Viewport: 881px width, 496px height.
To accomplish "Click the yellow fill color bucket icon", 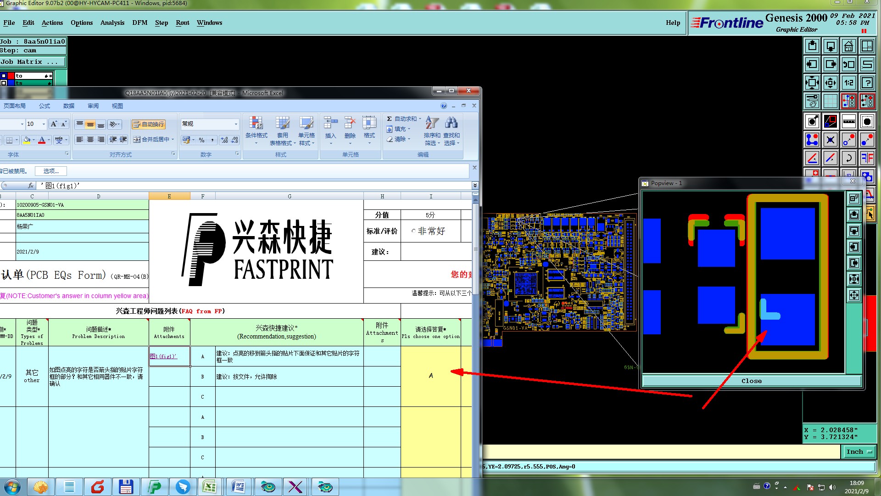I will (27, 140).
